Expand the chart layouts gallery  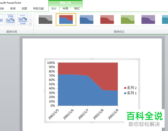pos(30,24)
